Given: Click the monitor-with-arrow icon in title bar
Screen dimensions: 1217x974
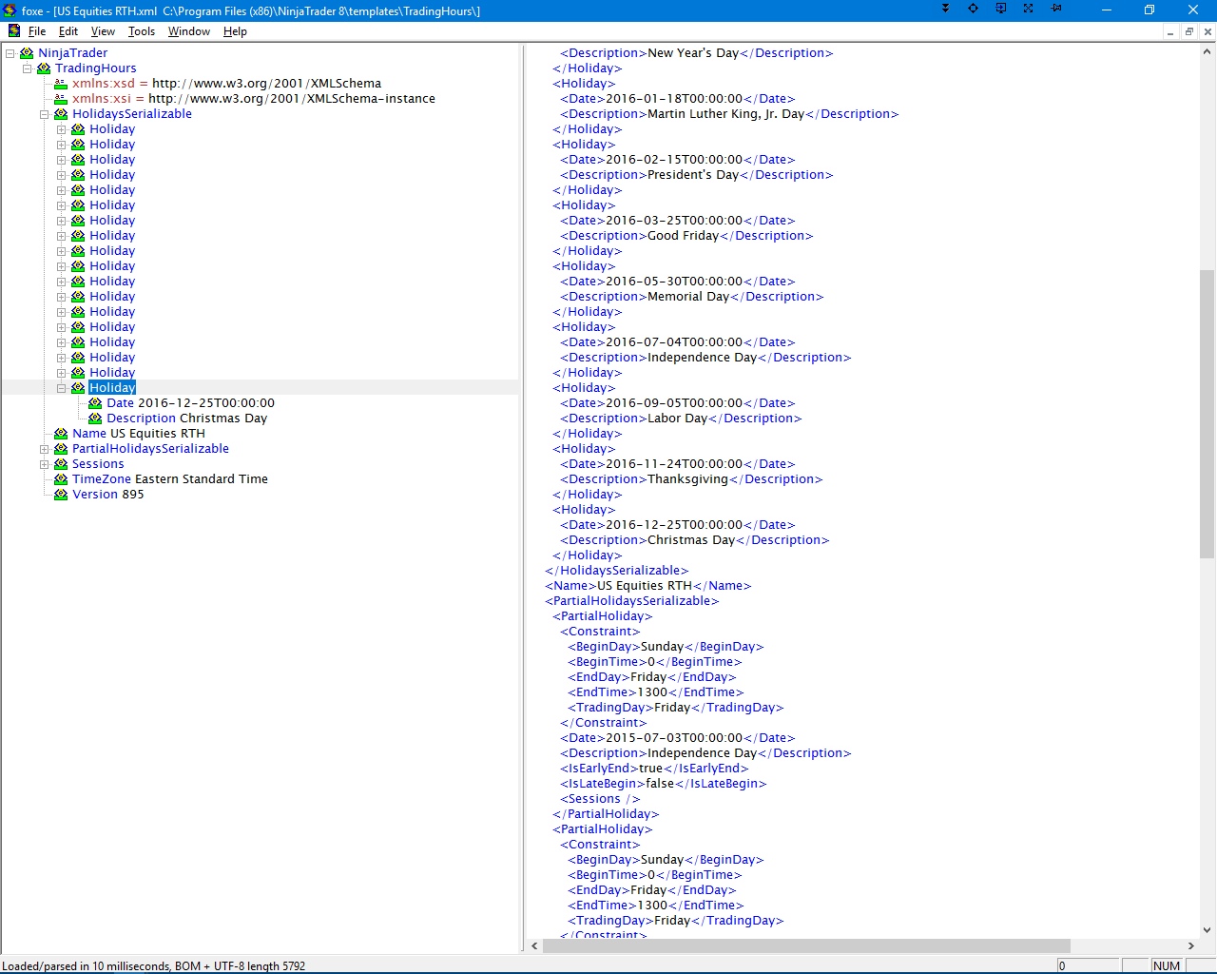Looking at the screenshot, I should [x=1000, y=9].
